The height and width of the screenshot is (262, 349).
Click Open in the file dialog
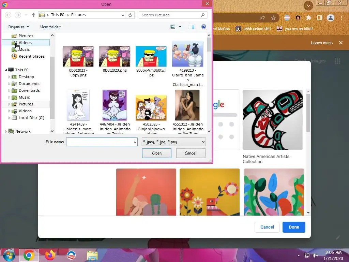coord(157,153)
